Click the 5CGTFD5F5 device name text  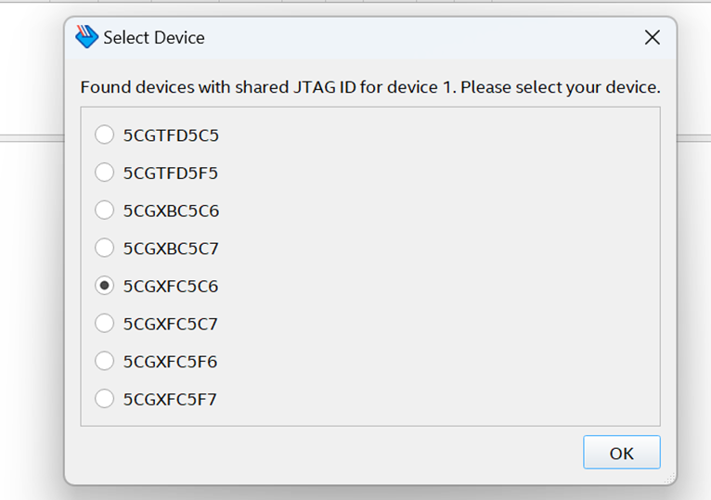tap(171, 173)
